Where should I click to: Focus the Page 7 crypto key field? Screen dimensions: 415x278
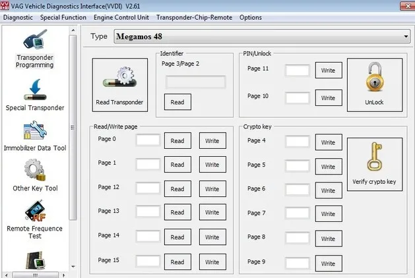[x=298, y=213]
